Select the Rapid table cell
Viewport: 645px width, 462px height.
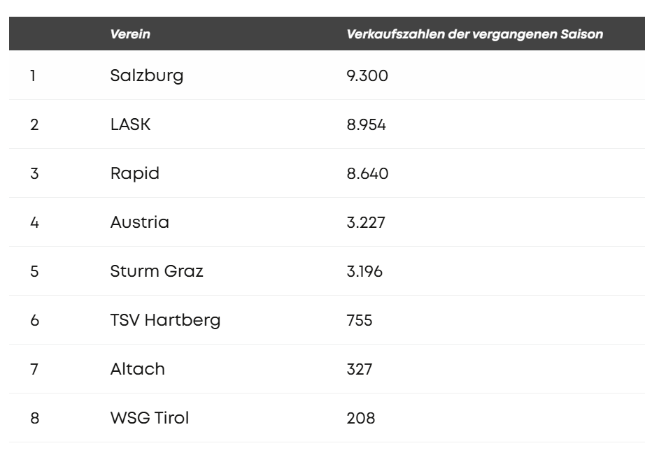click(134, 173)
